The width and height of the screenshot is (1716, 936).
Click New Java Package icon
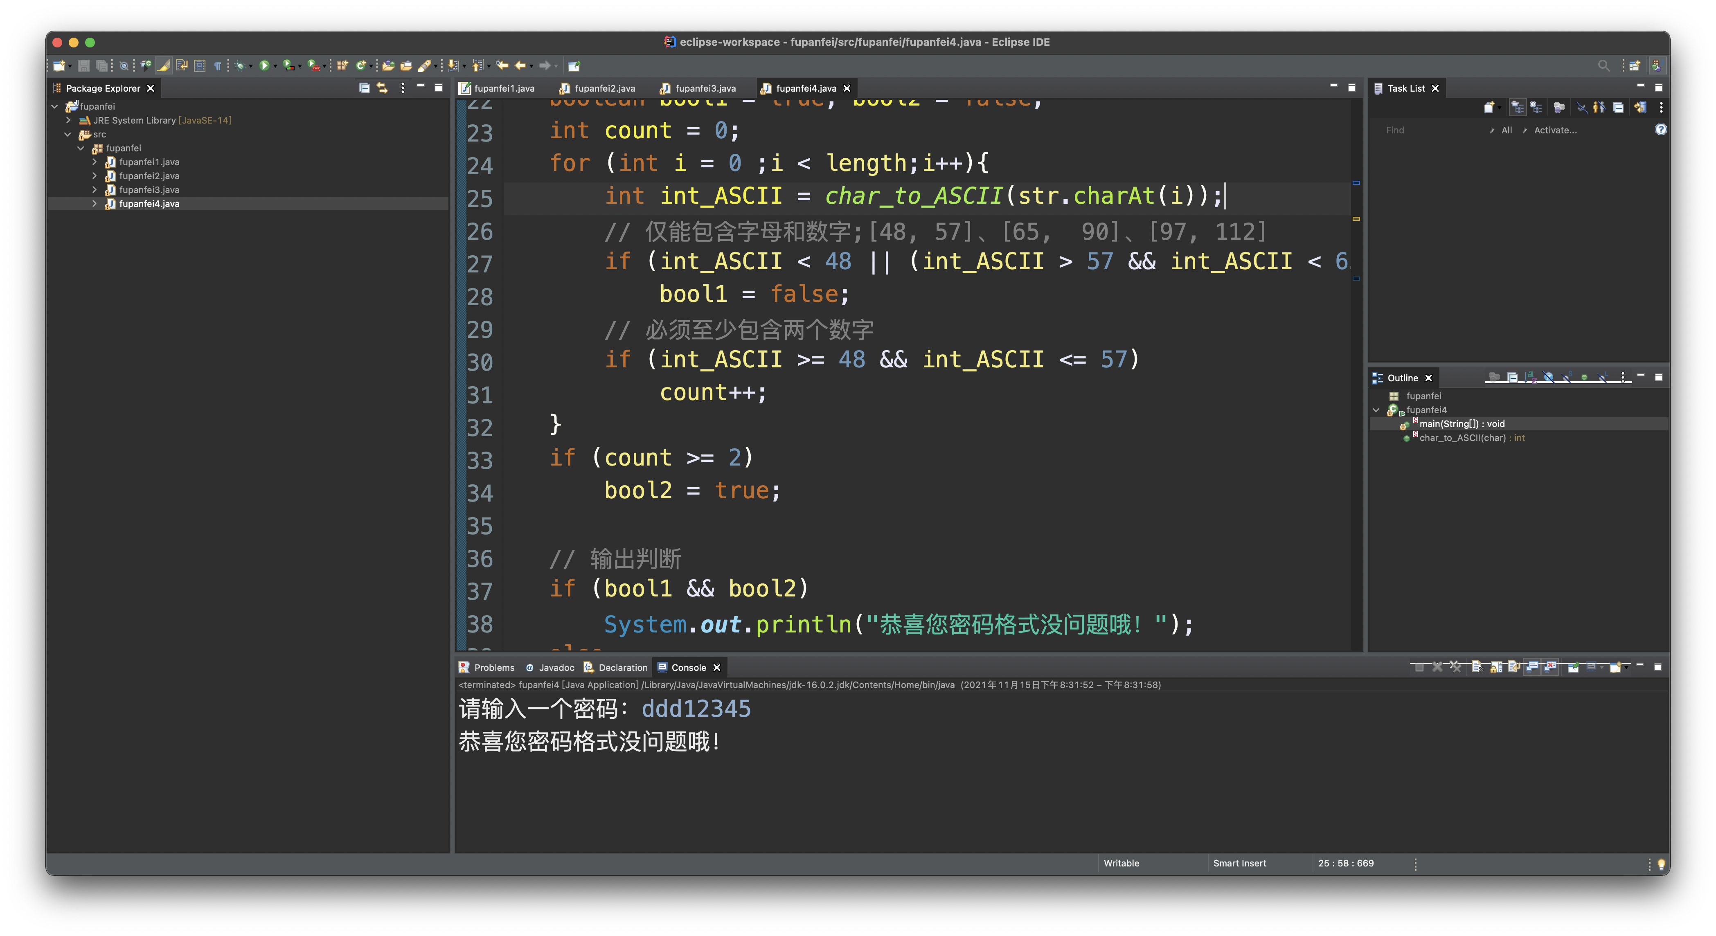click(x=342, y=65)
